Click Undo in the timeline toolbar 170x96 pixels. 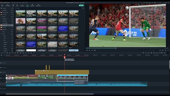(x=2, y=53)
